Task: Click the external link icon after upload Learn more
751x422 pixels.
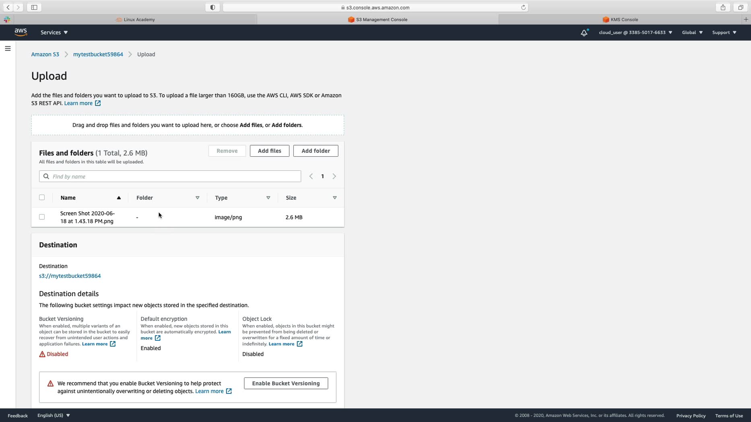Action: (98, 103)
